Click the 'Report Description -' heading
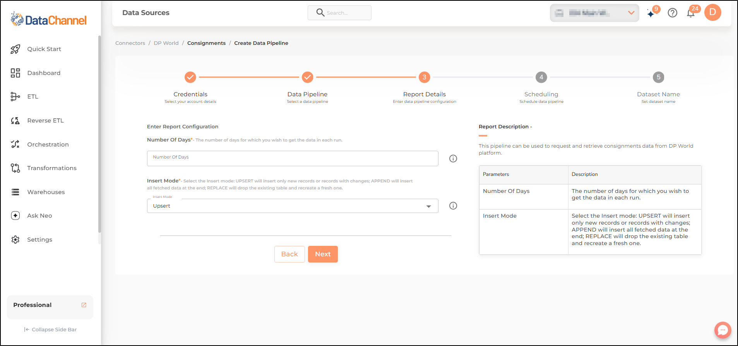The height and width of the screenshot is (346, 738). (x=505, y=127)
